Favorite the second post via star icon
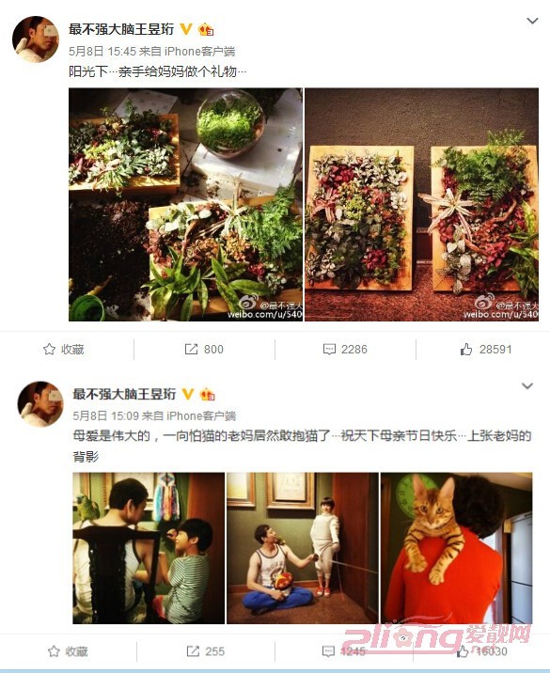 [54, 651]
